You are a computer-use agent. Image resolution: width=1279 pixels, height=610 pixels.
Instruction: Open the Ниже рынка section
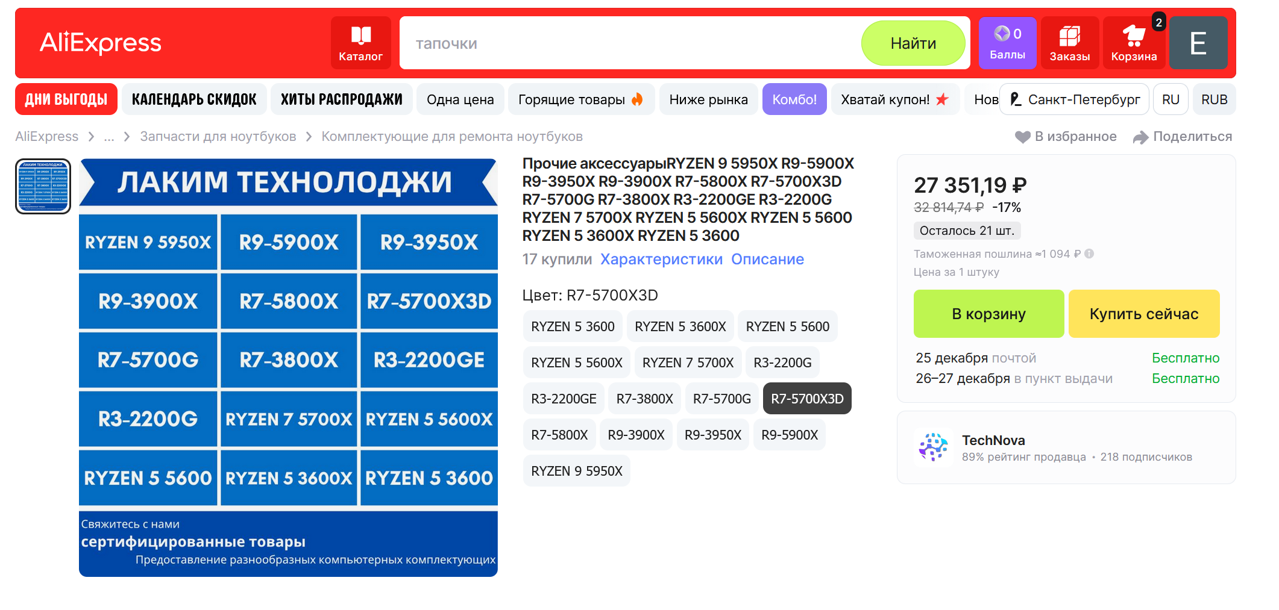(709, 99)
